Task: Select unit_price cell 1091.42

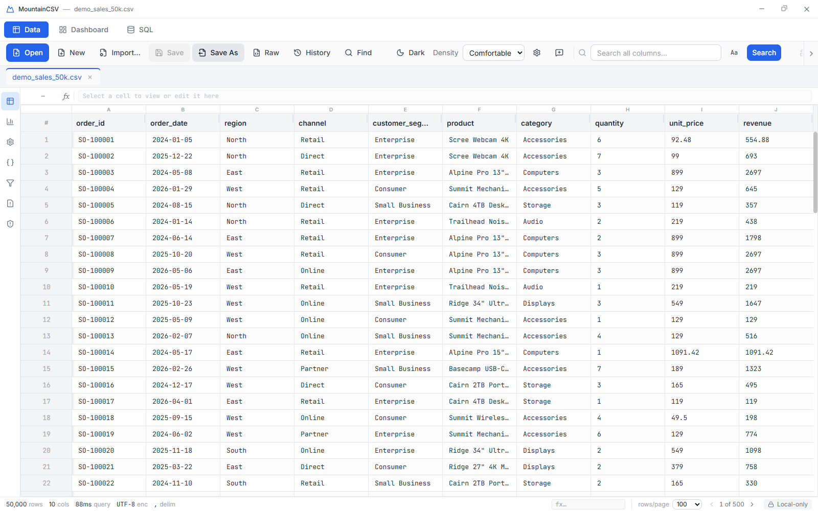Action: point(702,352)
